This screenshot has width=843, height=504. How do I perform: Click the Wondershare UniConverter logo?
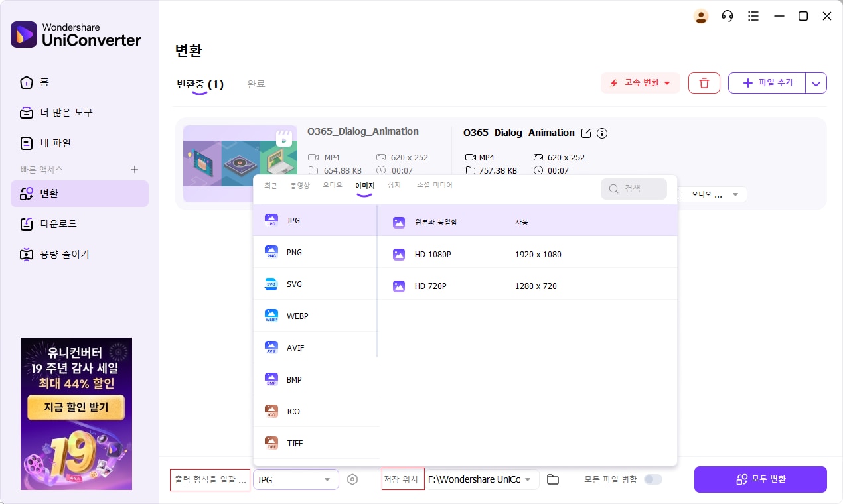(x=76, y=34)
